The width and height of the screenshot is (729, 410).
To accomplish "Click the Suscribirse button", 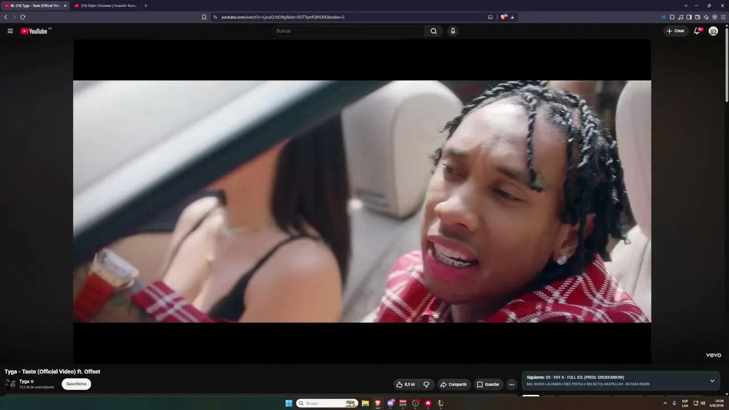I will point(76,384).
